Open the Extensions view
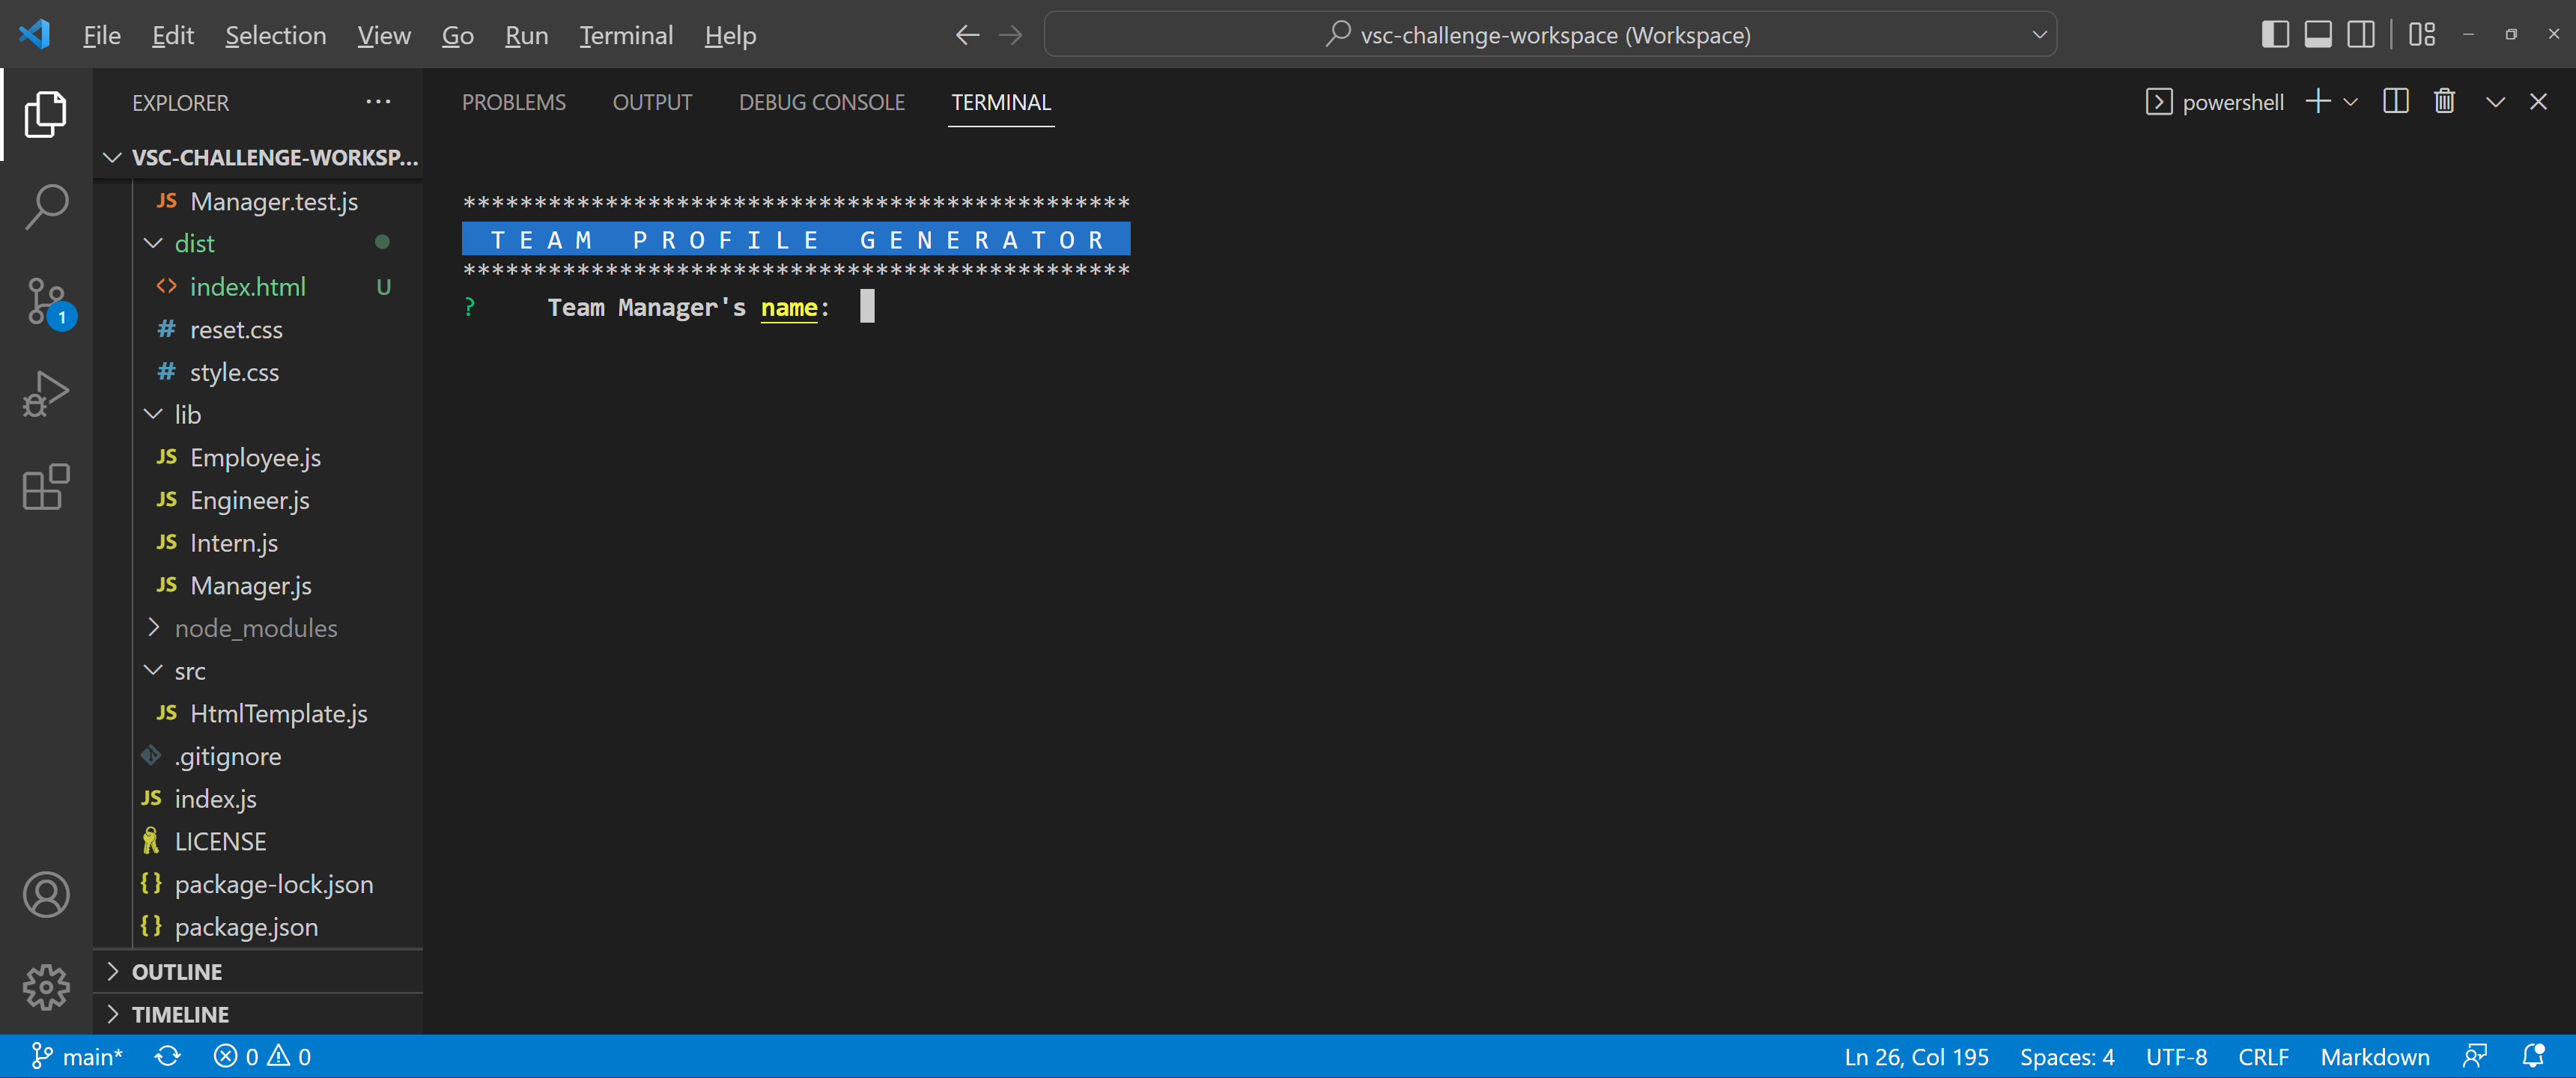Screen dimensions: 2576x1078 [46, 487]
